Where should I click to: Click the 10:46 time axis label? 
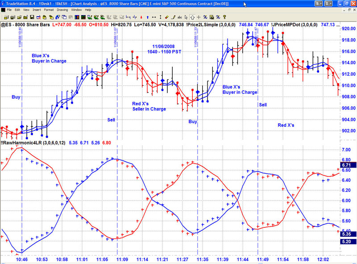(x=21, y=260)
